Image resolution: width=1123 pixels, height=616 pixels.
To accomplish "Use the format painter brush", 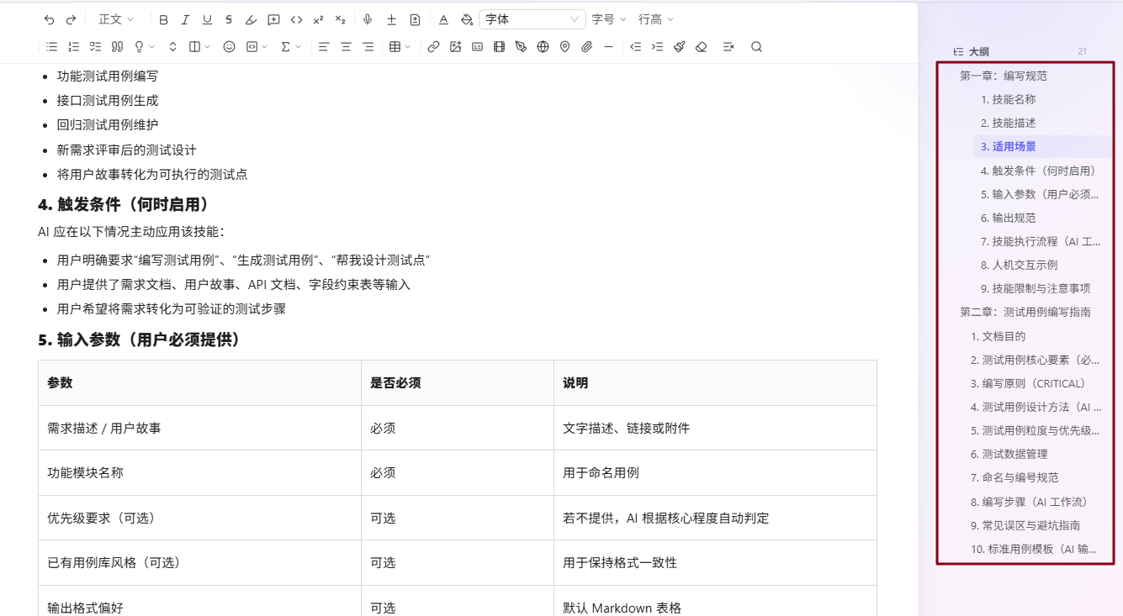I will coord(679,47).
